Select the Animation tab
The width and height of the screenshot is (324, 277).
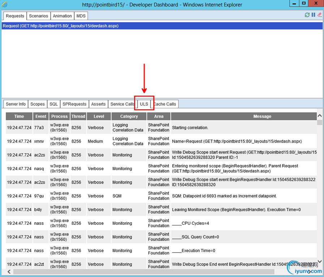[x=62, y=16]
